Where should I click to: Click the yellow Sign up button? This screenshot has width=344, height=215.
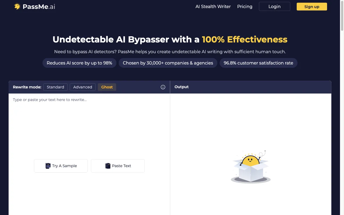point(312,6)
